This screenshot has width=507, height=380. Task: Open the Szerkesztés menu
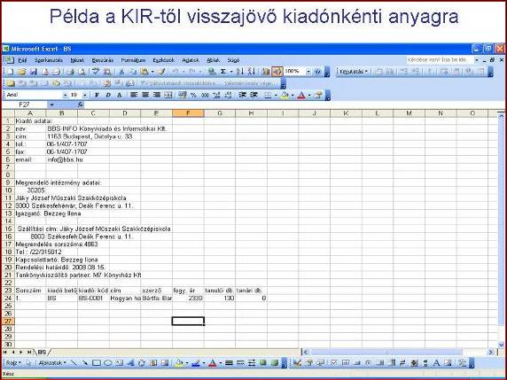click(49, 60)
